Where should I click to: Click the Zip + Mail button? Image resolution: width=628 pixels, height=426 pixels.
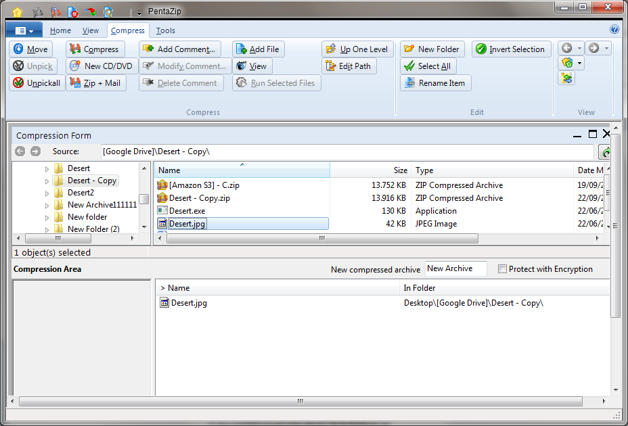[x=96, y=83]
